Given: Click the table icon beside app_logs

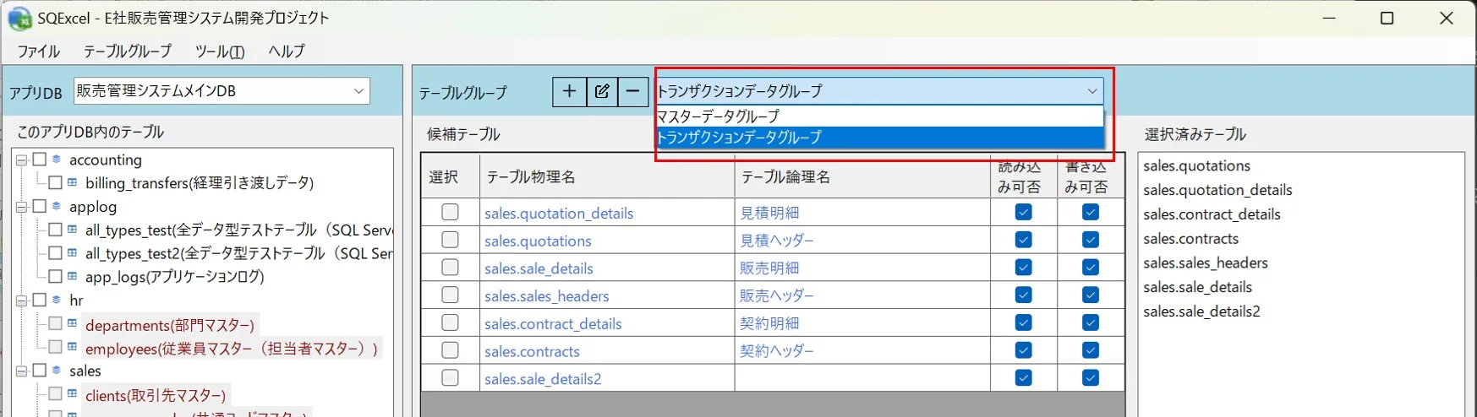Looking at the screenshot, I should coord(73,276).
